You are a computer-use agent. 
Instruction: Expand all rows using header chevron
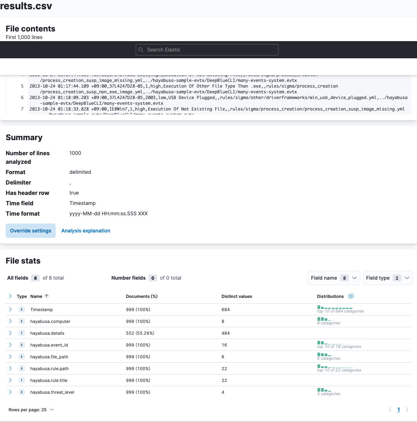point(10,296)
